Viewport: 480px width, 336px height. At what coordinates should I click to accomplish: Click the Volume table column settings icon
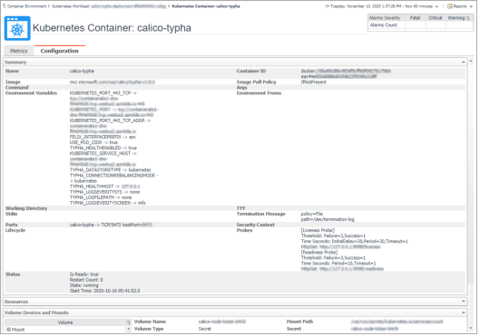[128, 322]
